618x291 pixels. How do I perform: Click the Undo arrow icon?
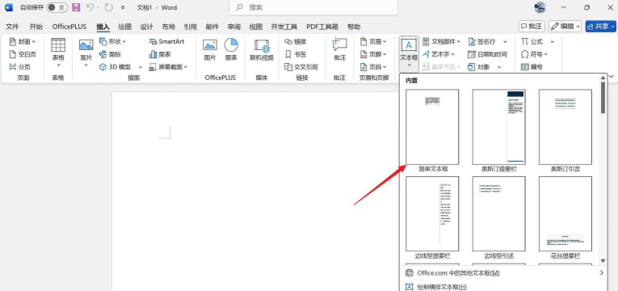[90, 7]
